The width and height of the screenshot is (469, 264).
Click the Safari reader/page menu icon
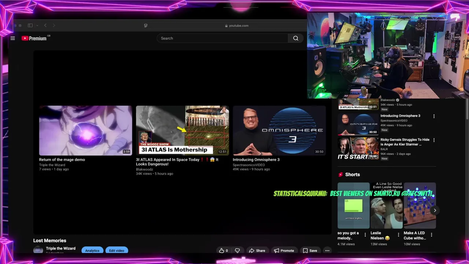146,26
